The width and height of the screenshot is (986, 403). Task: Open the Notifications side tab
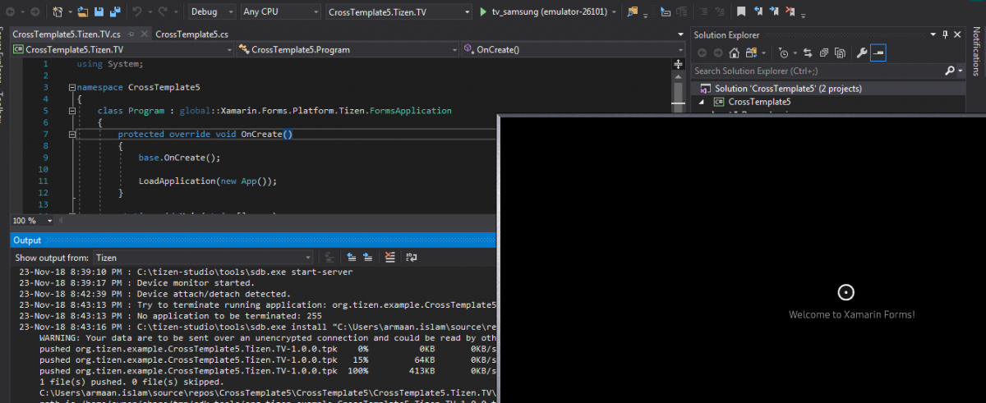pos(977,53)
